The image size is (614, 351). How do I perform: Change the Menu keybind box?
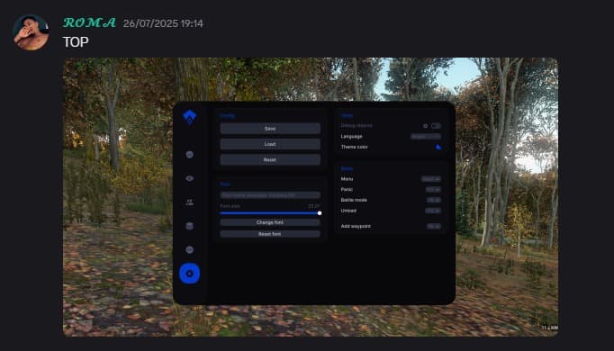tap(430, 179)
